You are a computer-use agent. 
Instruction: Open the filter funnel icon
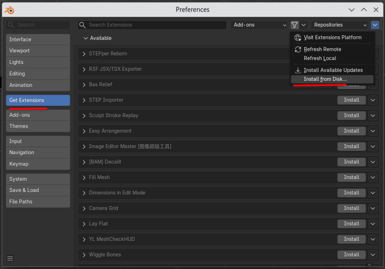coord(295,25)
